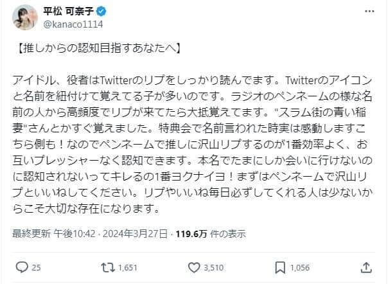Screen dimensions: 388x284
Task: Click the reply count 25
Action: point(37,267)
